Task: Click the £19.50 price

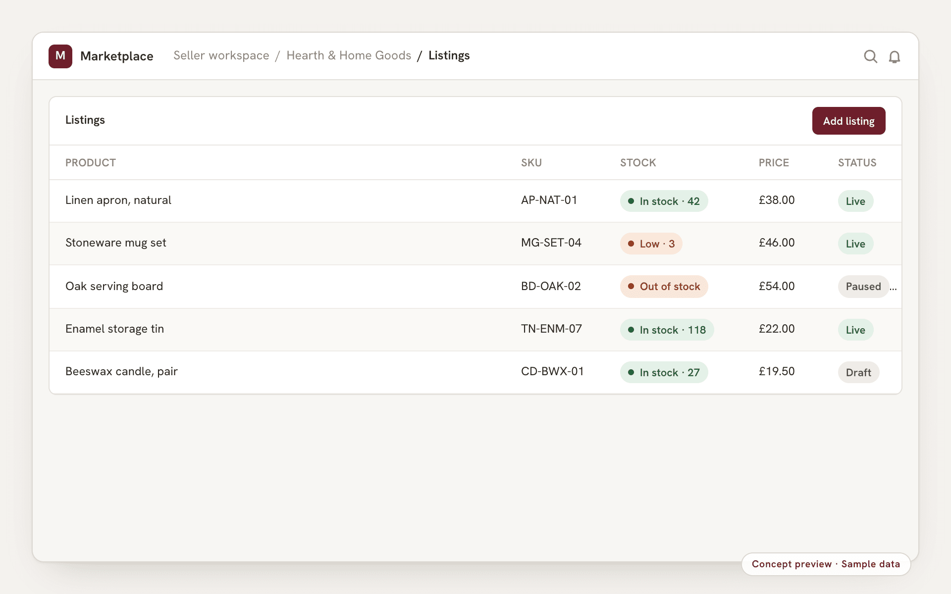Action: pos(777,371)
